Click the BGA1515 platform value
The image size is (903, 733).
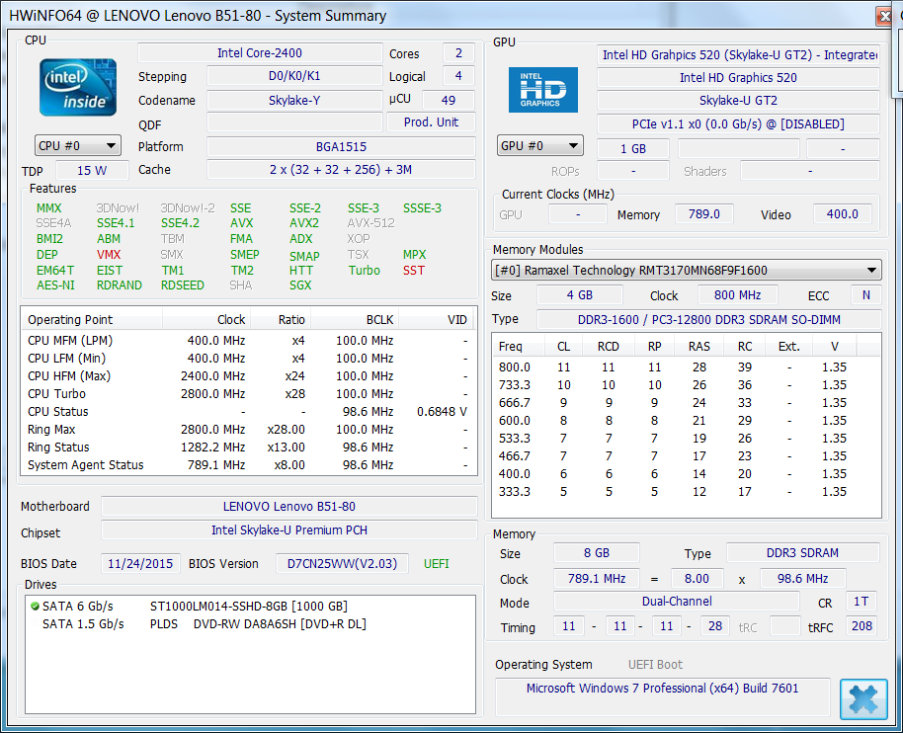tap(341, 147)
